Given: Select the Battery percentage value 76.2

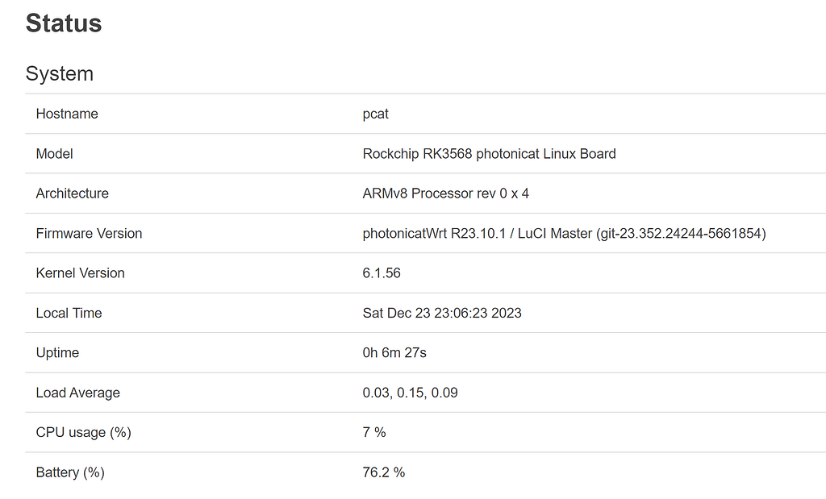Looking at the screenshot, I should 383,472.
